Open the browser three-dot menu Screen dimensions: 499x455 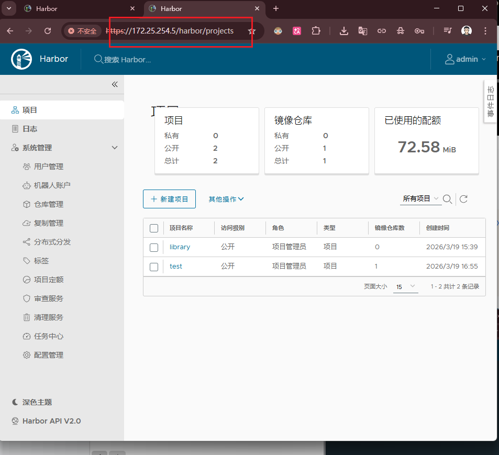485,31
